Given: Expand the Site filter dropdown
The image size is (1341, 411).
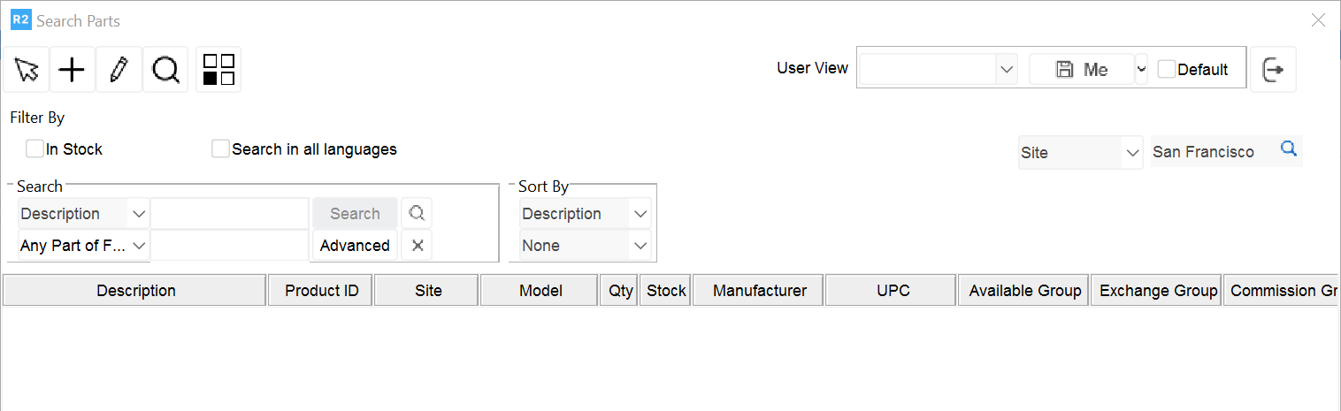Looking at the screenshot, I should click(x=1133, y=153).
